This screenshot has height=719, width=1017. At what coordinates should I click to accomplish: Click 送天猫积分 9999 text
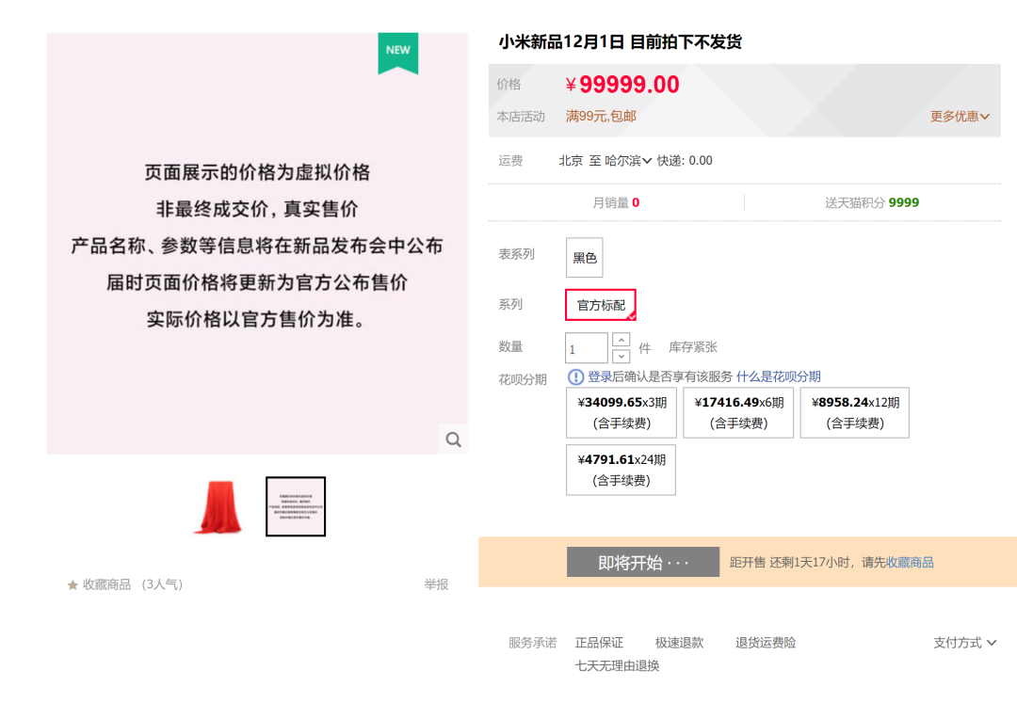pos(872,203)
